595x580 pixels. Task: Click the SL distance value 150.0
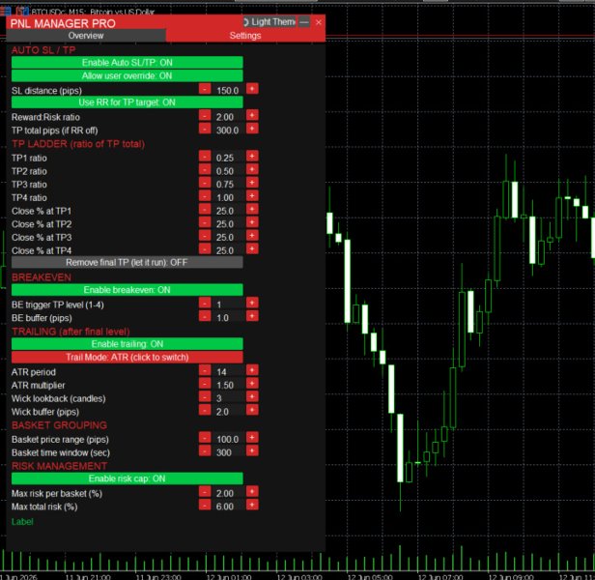pyautogui.click(x=228, y=91)
